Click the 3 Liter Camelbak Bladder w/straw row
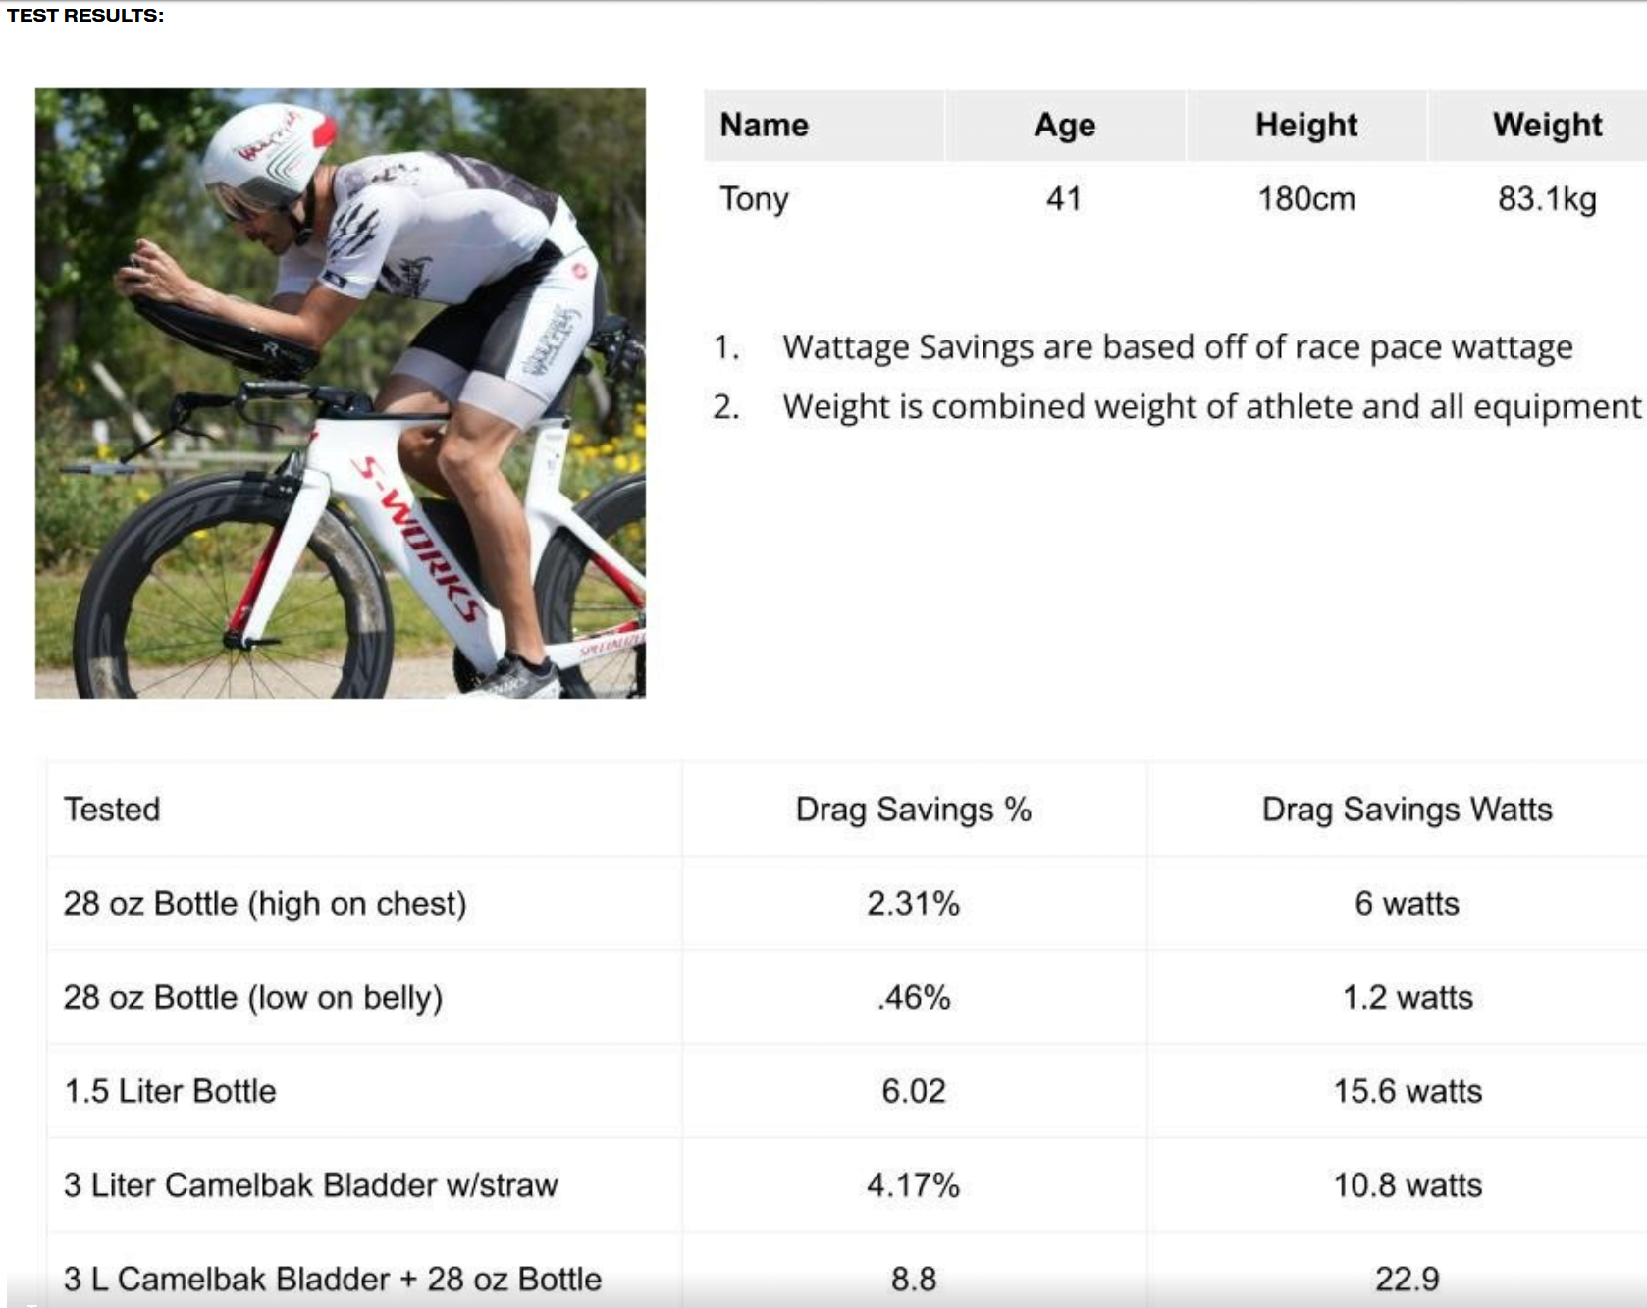 click(x=846, y=1185)
